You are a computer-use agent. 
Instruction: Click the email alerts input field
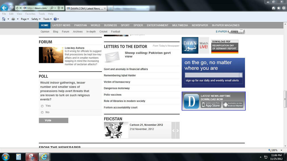pyautogui.click(x=212, y=75)
